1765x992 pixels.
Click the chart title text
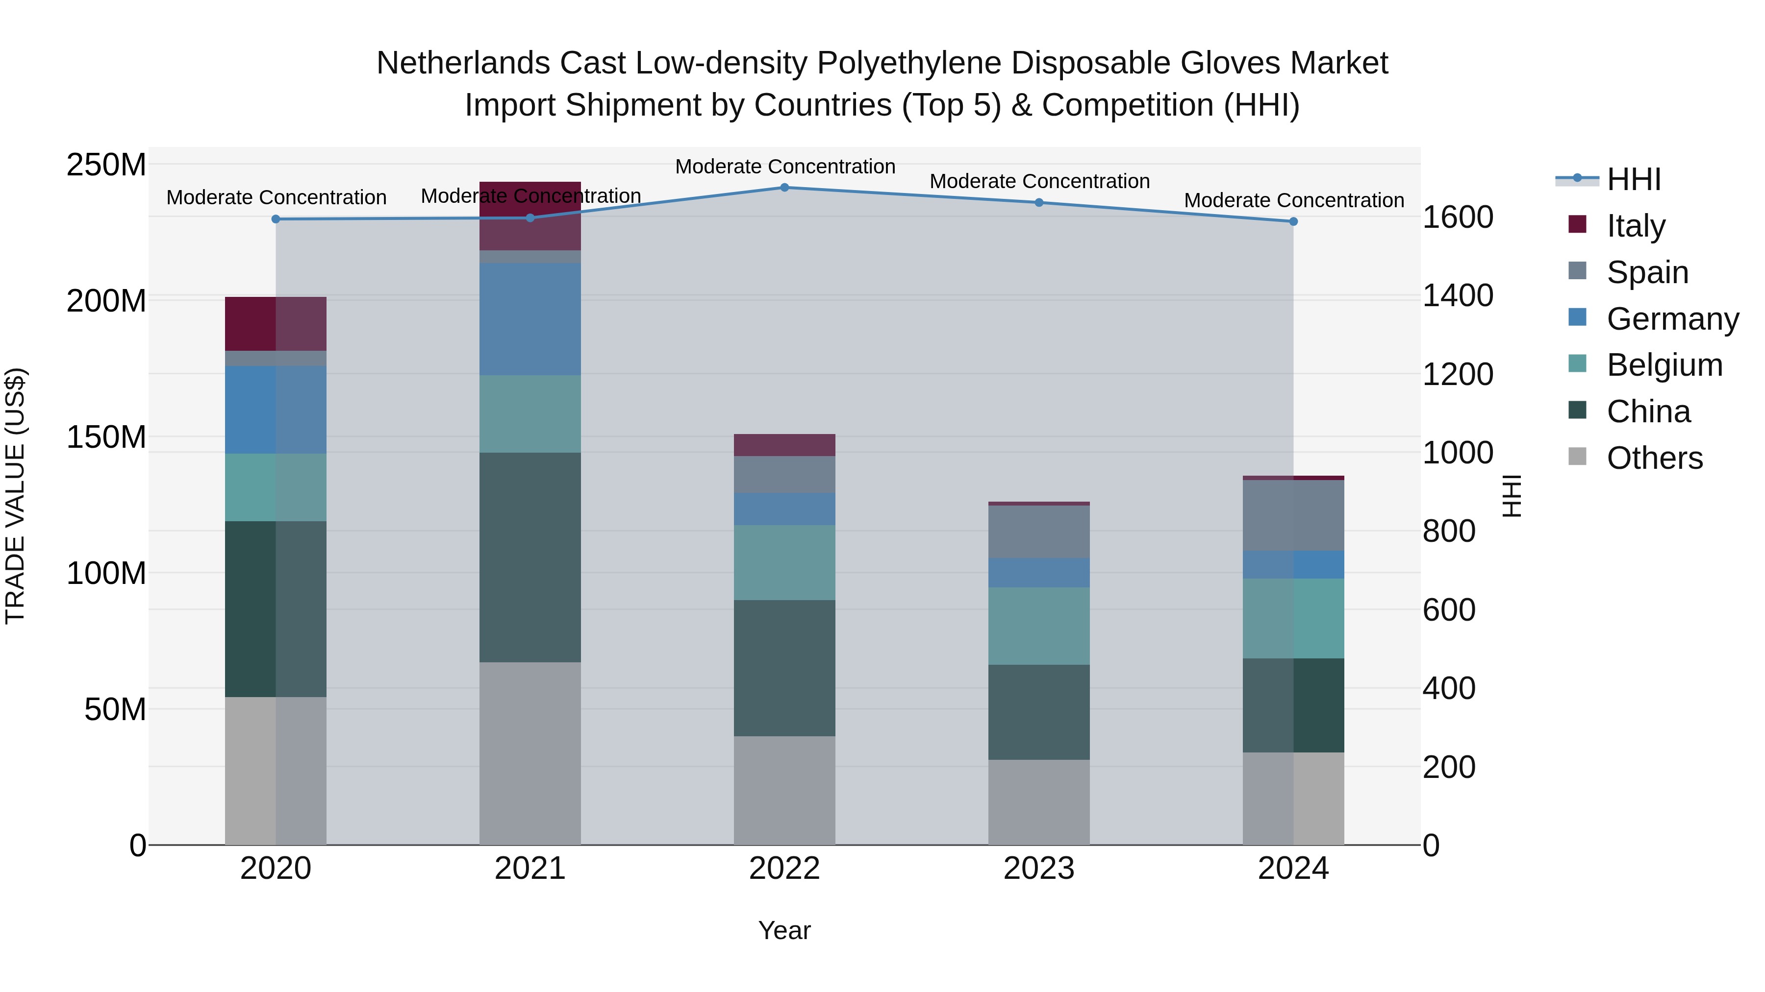882,84
